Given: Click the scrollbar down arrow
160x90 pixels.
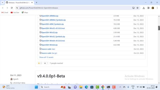Looking at the screenshot, I should click(x=159, y=83).
